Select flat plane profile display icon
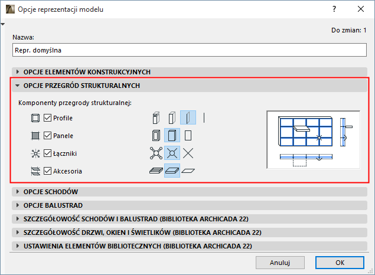This screenshot has width=375, height=275. click(188, 117)
